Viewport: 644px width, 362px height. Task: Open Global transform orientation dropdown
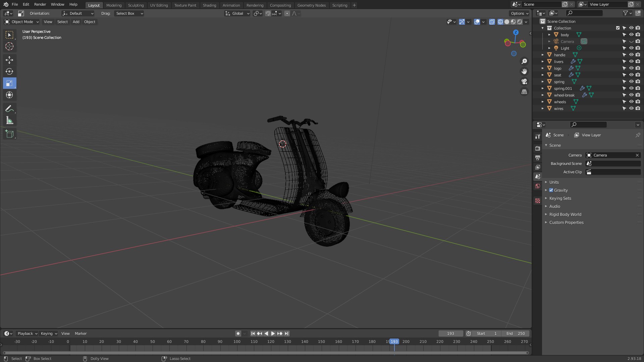click(237, 13)
